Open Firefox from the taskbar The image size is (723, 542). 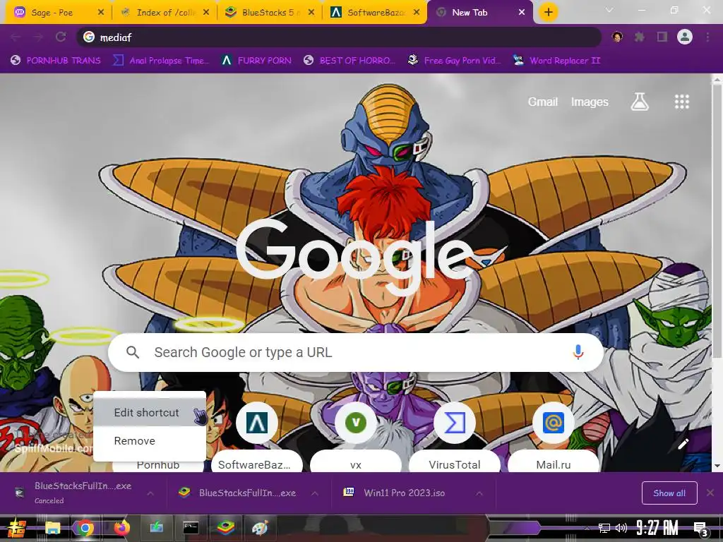pos(121,528)
